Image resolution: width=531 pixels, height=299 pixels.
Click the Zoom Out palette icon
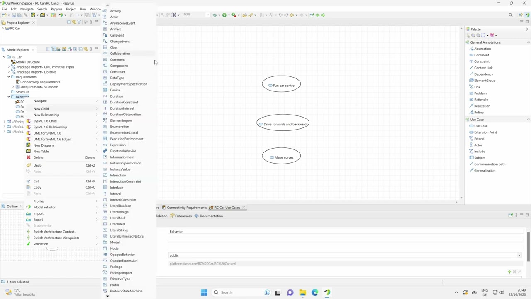click(x=478, y=35)
